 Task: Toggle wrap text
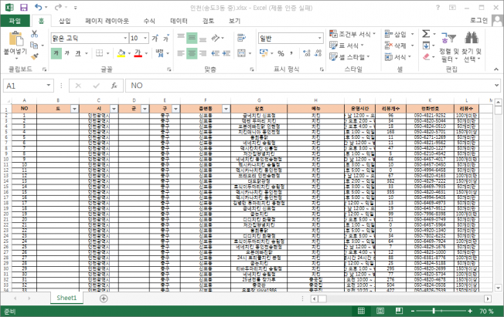click(x=241, y=38)
